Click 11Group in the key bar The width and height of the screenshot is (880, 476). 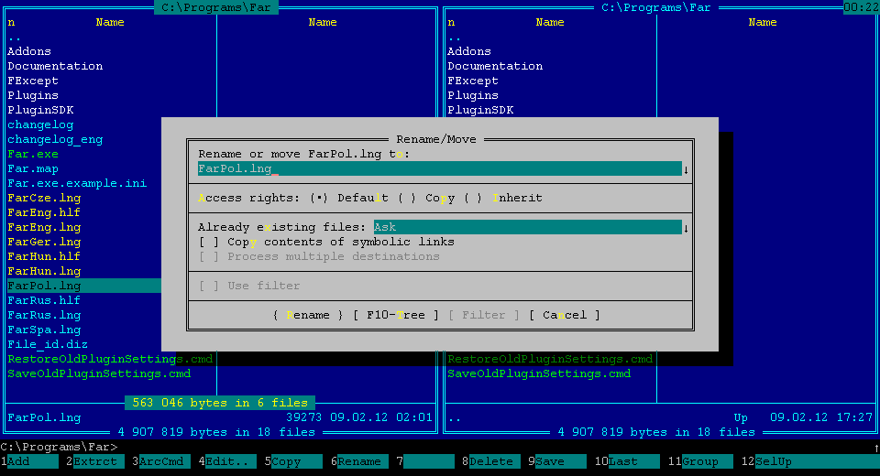coord(706,461)
